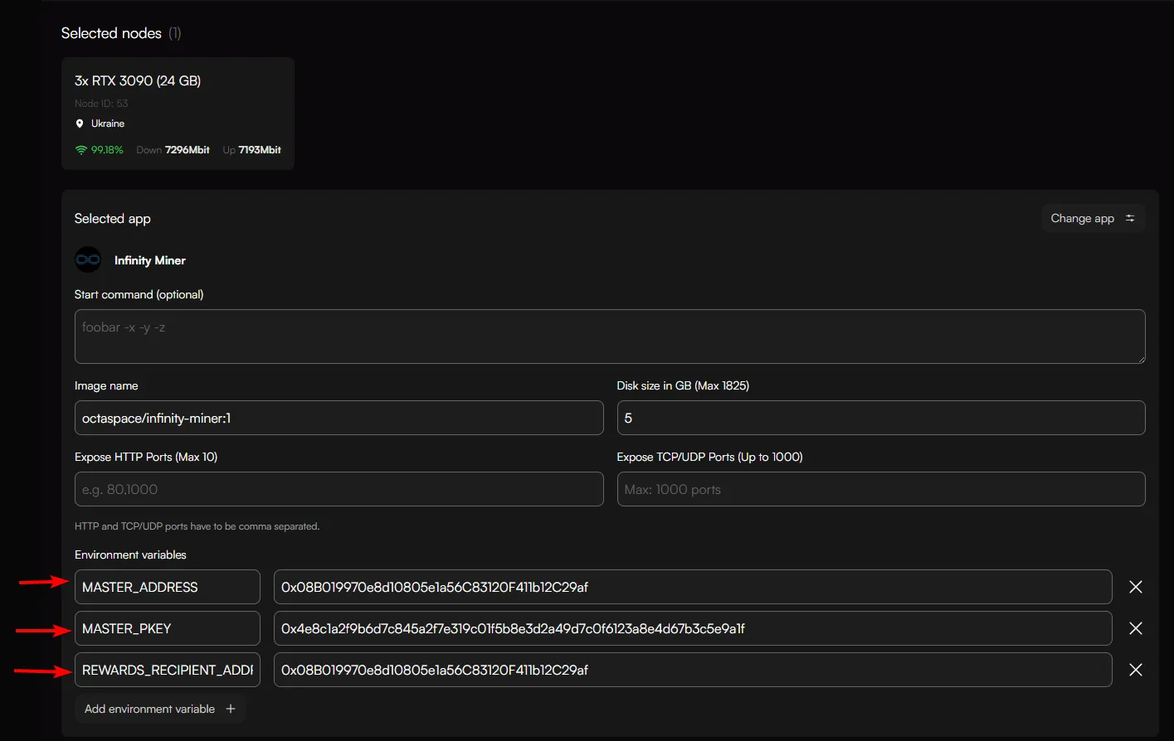Select the 3x RTX 3090 node title

(138, 80)
